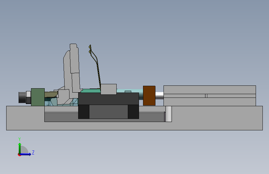Select the shiny silver shaft right of the brown block
269x174 pixels.
coord(159,96)
